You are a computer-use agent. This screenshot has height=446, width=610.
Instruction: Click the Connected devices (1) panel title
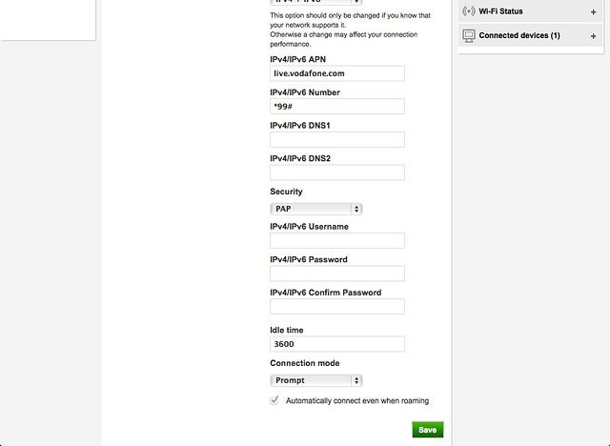[x=519, y=35]
